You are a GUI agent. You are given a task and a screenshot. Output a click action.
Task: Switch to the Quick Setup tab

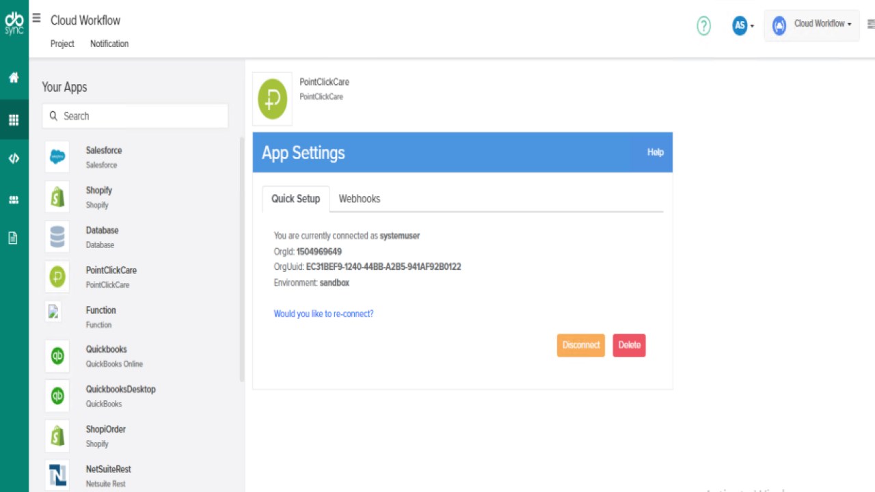(295, 199)
